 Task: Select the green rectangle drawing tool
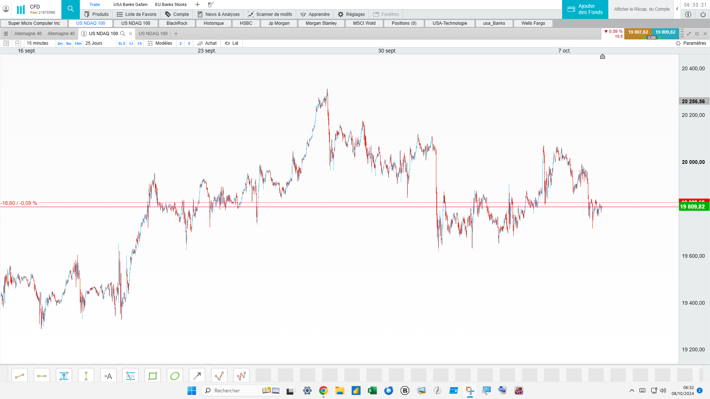pos(153,376)
